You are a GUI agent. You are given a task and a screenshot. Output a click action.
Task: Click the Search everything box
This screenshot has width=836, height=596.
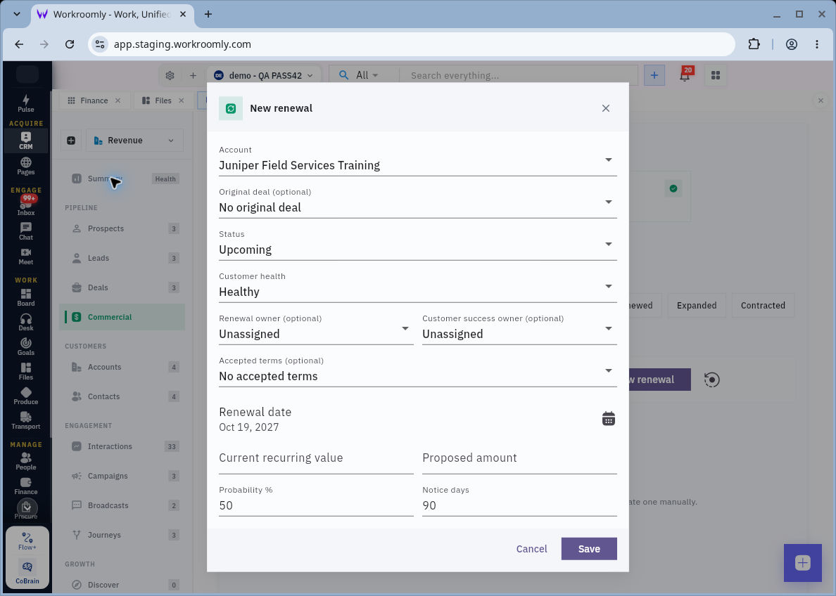[518, 76]
